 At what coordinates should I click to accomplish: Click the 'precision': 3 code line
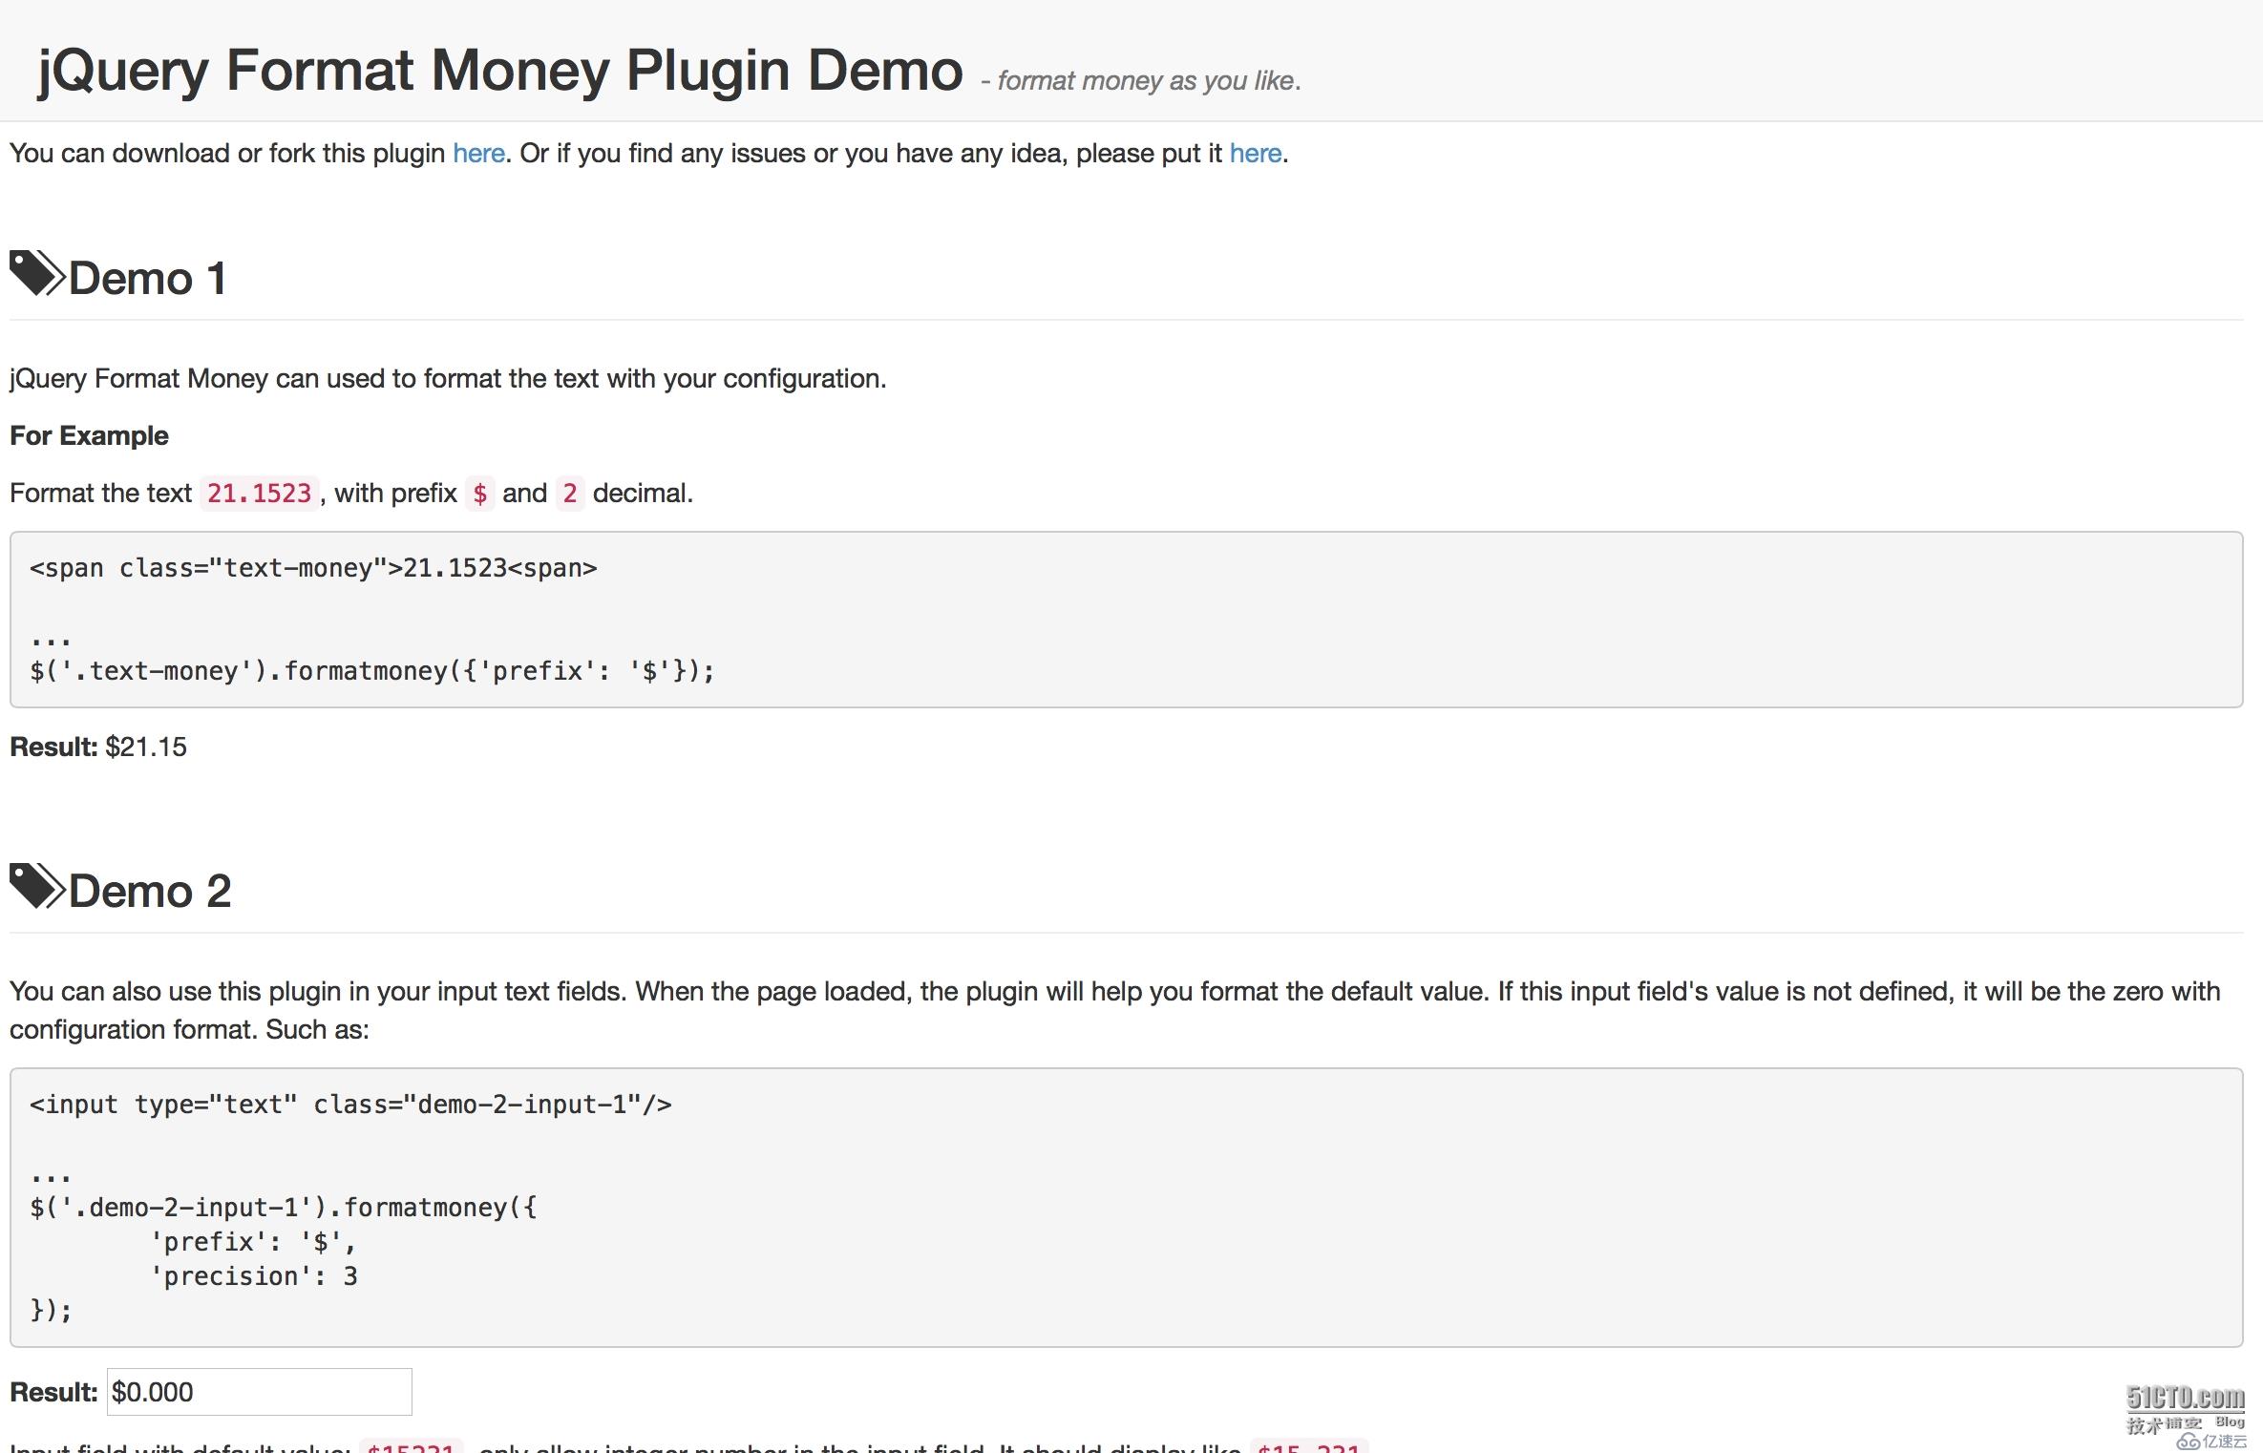pos(253,1276)
